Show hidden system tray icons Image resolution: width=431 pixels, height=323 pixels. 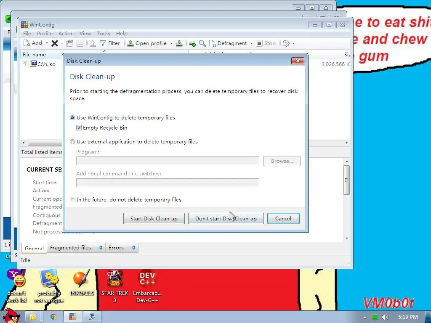[x=365, y=317]
